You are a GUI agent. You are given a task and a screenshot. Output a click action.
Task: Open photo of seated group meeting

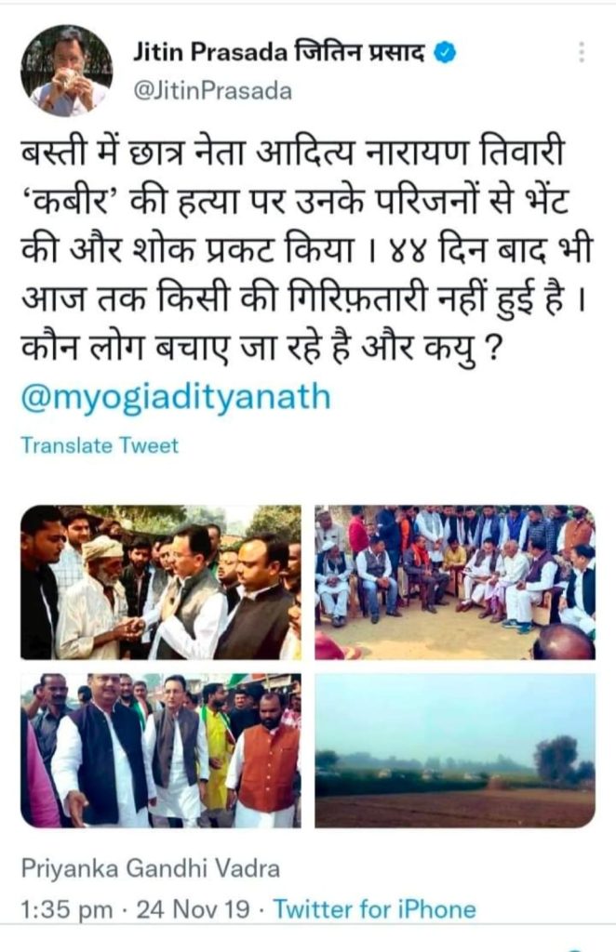(455, 582)
